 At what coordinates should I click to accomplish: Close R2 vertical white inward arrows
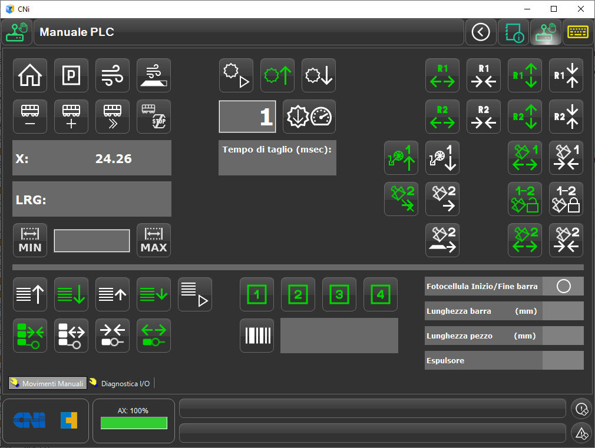[566, 117]
